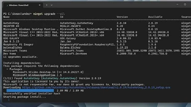Click the '(1/11) Found AutoHotkey' line
This screenshot has width=191, height=107.
[x=52, y=78]
